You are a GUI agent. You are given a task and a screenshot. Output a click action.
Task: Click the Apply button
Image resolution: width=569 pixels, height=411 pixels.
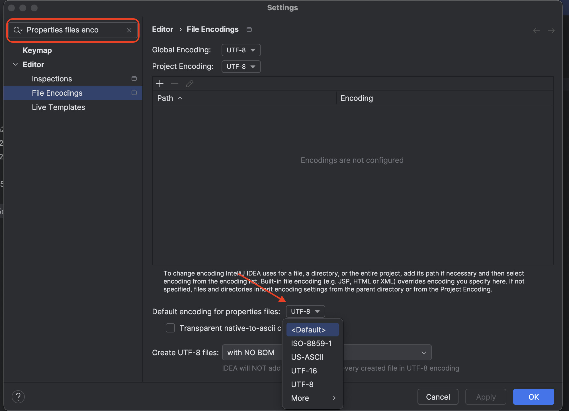coord(486,397)
